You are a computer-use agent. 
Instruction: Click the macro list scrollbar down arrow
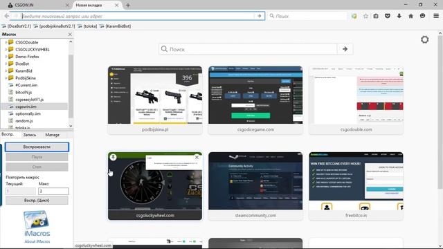tap(71, 126)
